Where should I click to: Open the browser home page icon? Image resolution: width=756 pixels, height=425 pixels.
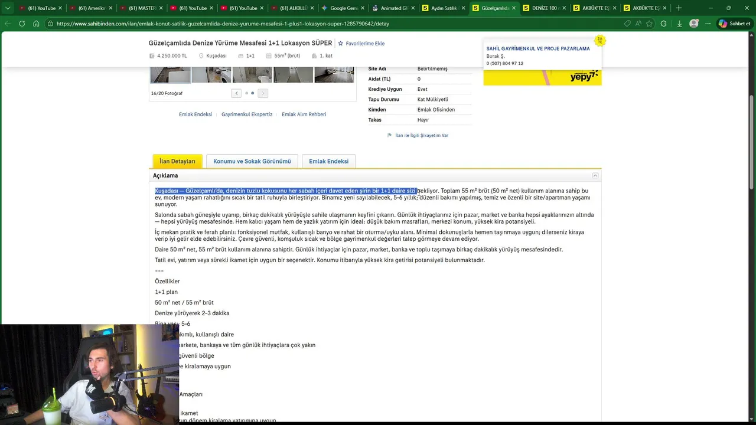point(36,24)
